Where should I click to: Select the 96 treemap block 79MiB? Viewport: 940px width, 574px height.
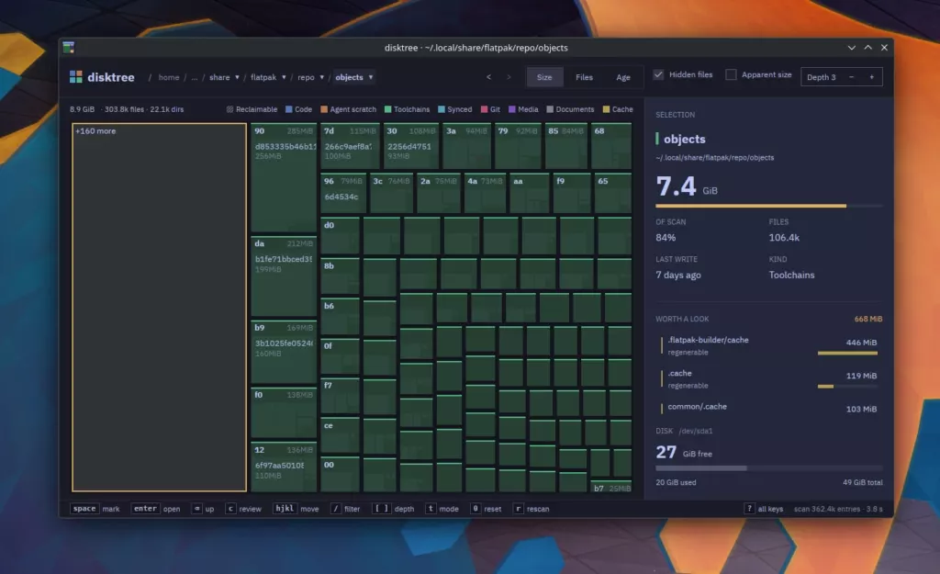pos(343,193)
